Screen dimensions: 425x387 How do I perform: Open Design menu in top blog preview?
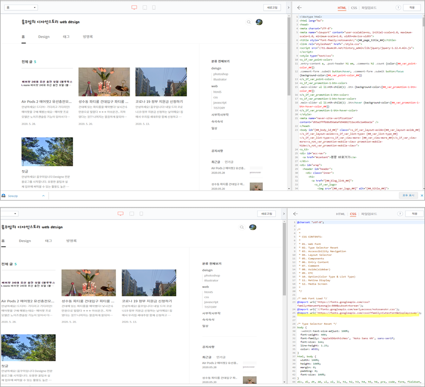point(43,37)
